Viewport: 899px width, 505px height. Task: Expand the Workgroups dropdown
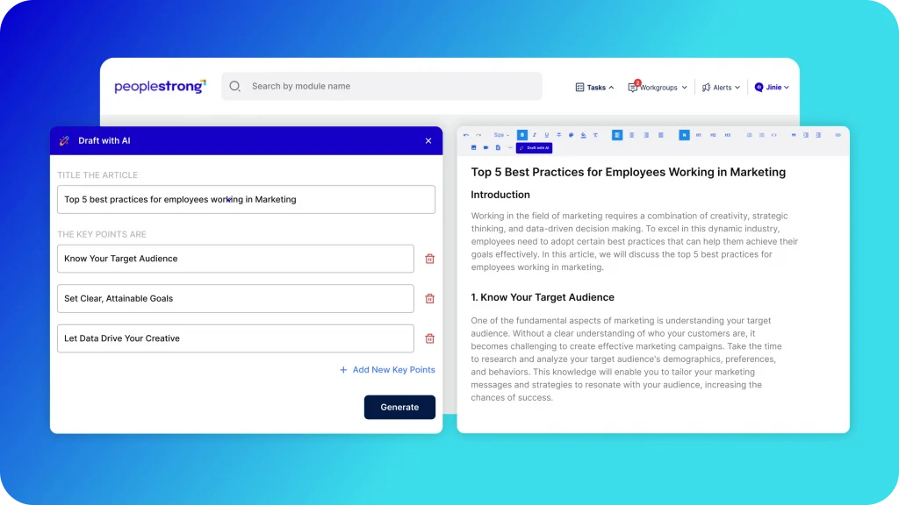[x=658, y=88]
